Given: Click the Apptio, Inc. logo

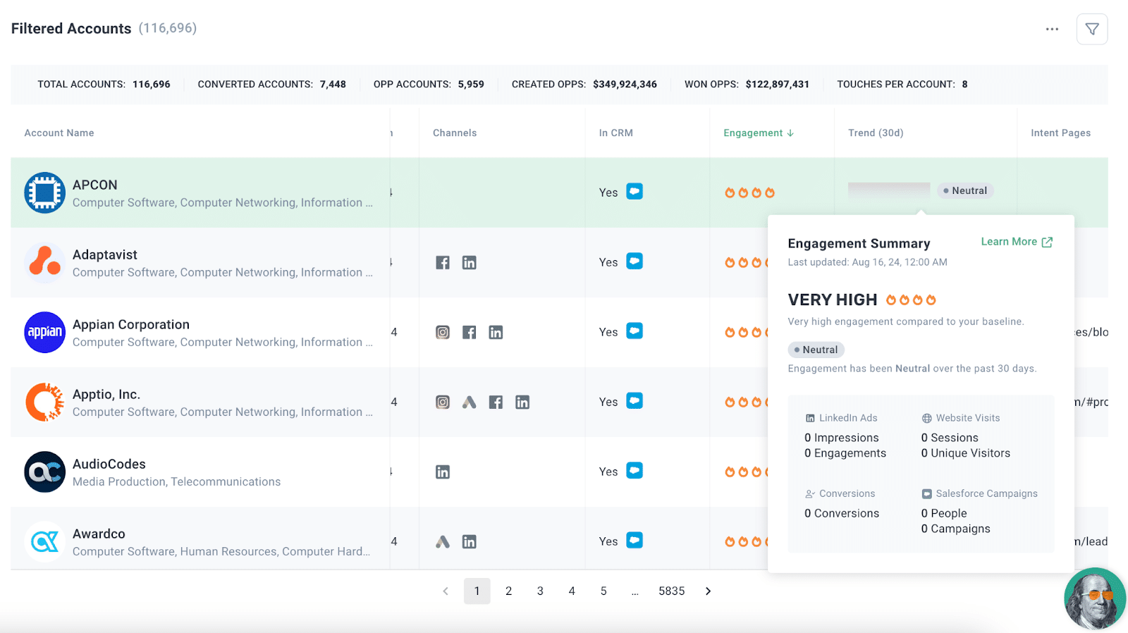Looking at the screenshot, I should pos(45,402).
